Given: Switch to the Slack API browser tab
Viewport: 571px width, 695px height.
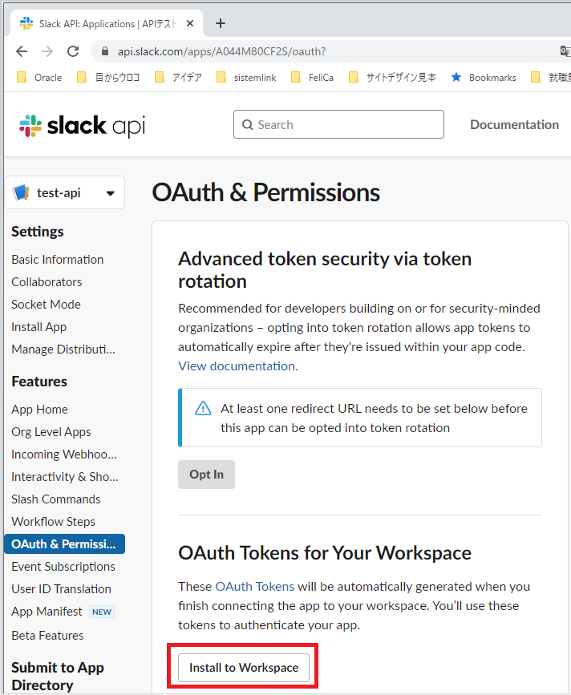Looking at the screenshot, I should [104, 22].
